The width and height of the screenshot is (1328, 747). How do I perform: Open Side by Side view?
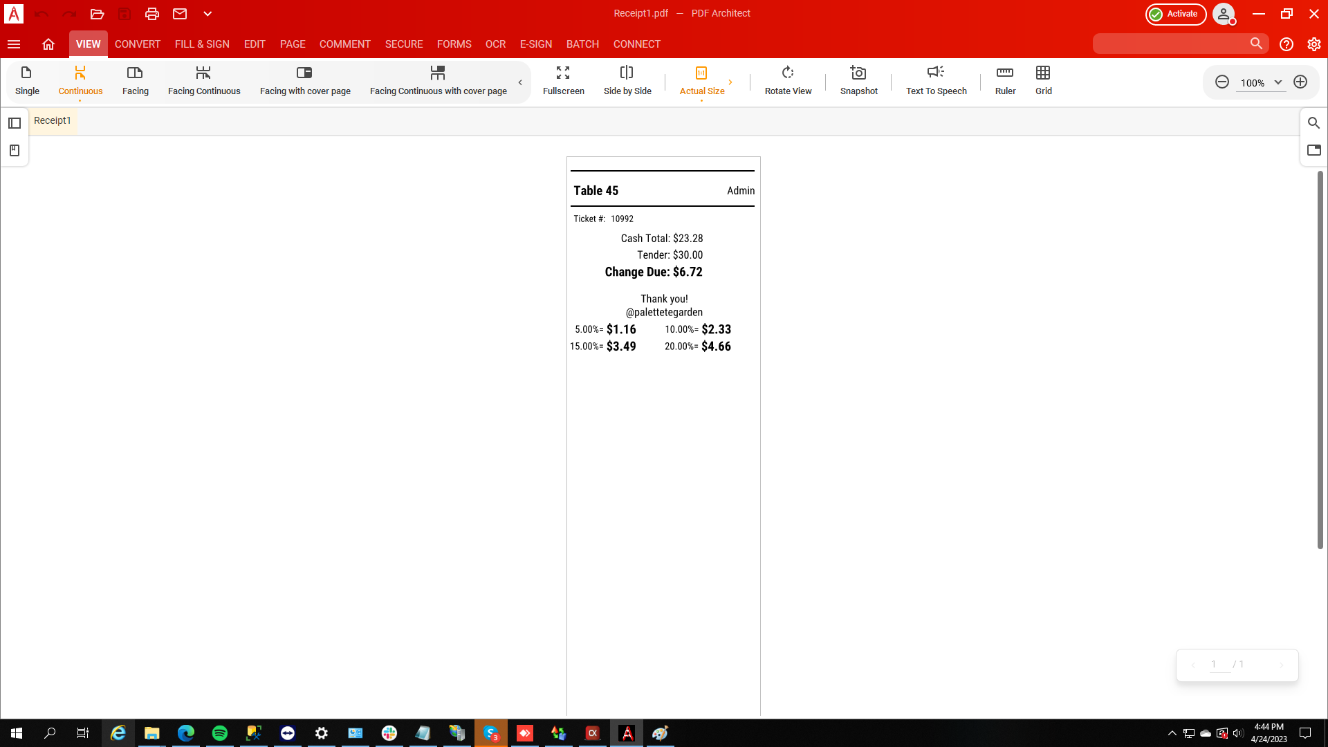point(627,80)
